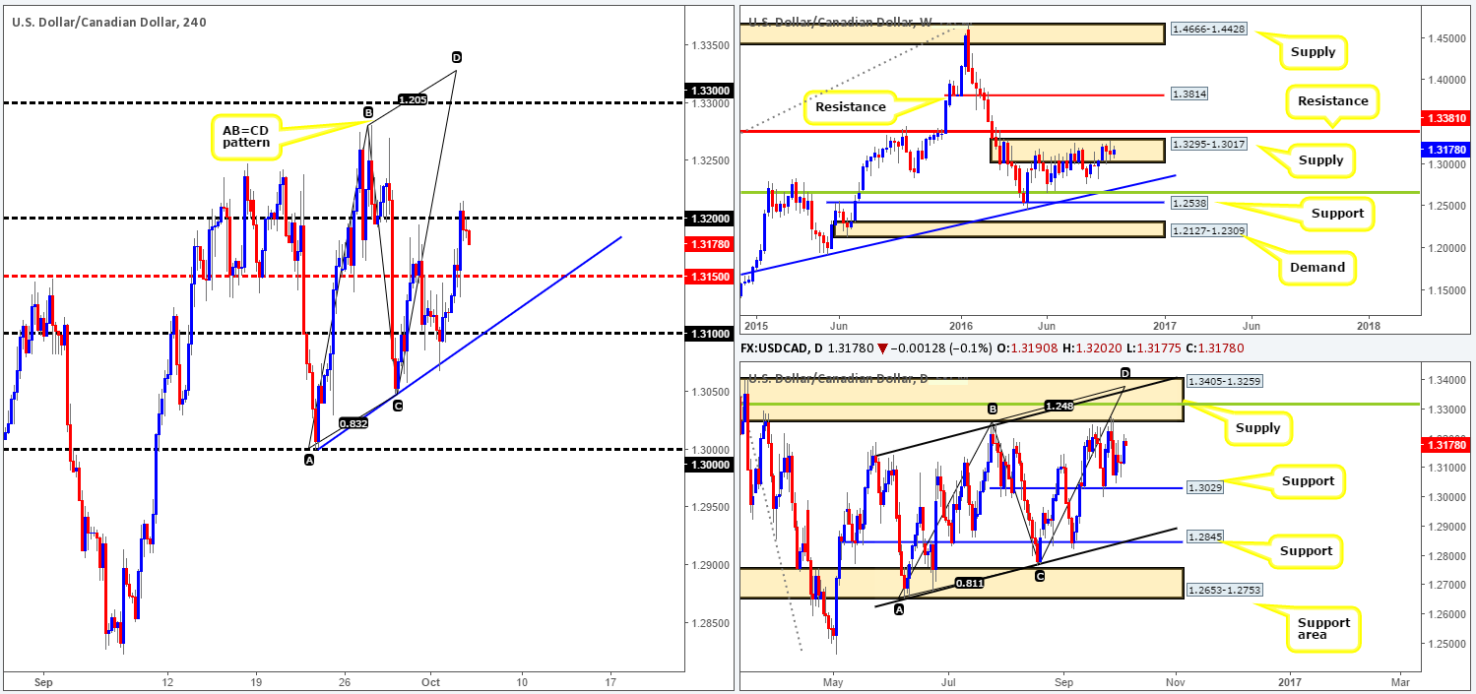The width and height of the screenshot is (1476, 694).
Task: Click the Resistance callout beside 1.33810 tag
Action: 1332,100
